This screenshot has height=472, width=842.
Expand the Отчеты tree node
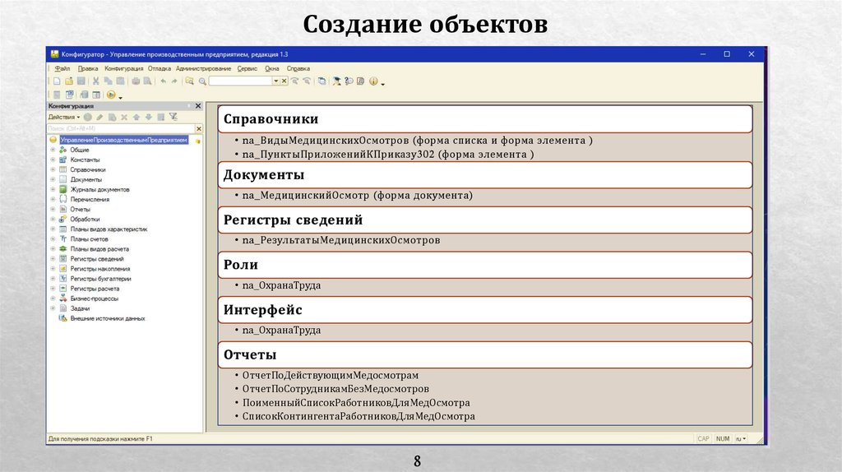point(53,210)
